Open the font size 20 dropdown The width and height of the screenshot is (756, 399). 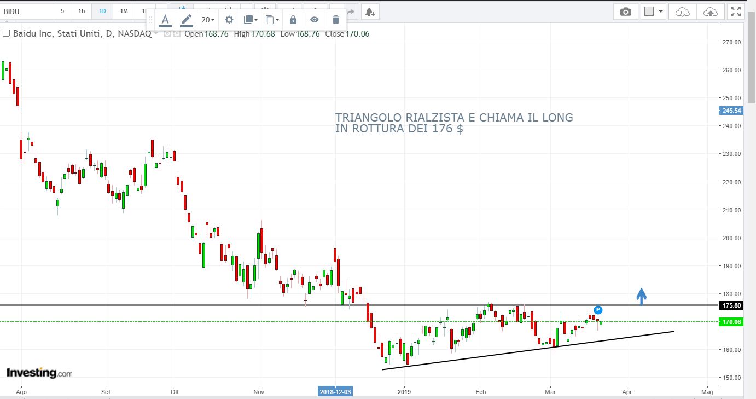point(208,20)
